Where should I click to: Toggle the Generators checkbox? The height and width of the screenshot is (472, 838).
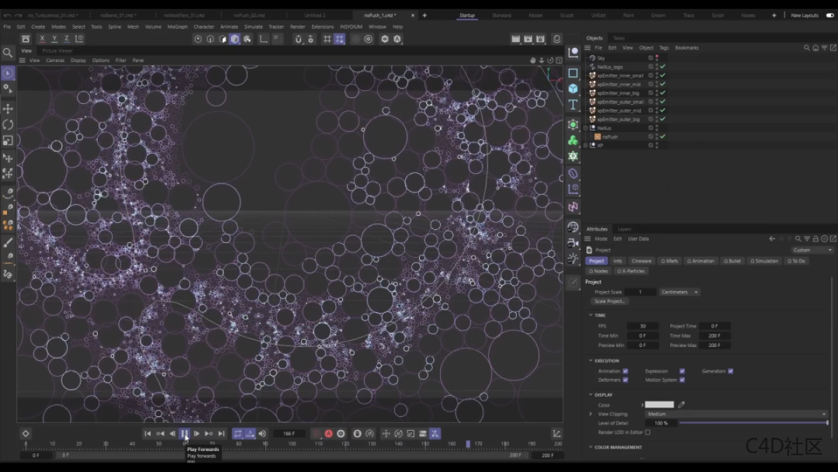point(730,371)
